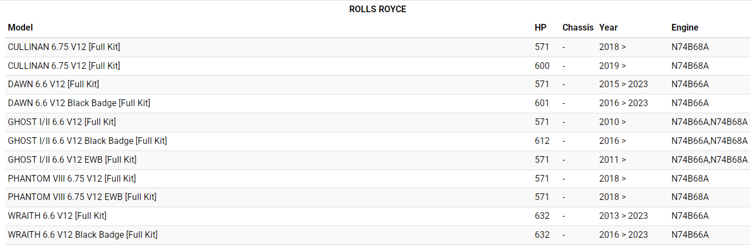Select WRAITH 6.6 V12 Black Badge model
The height and width of the screenshot is (245, 752).
[x=83, y=235]
